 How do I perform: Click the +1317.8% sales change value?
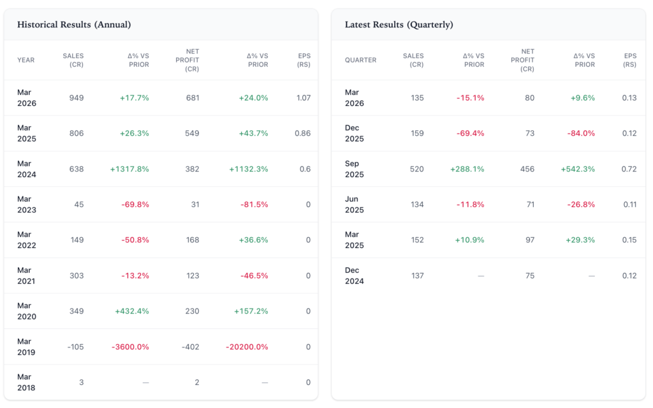pyautogui.click(x=129, y=169)
